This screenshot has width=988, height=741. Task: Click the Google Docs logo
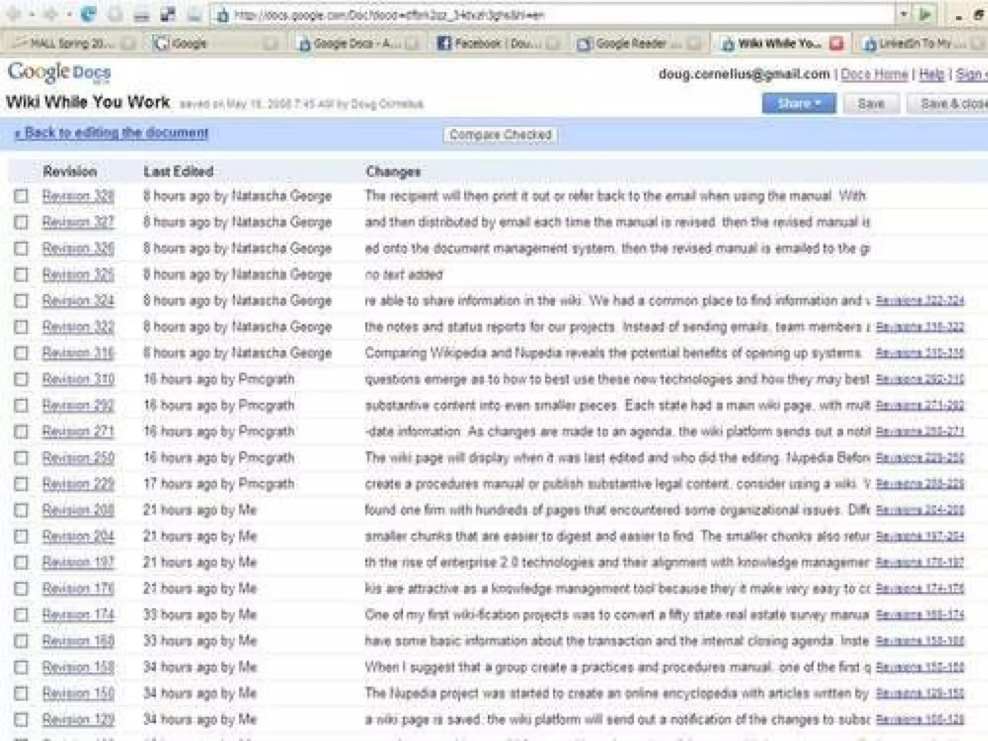click(59, 73)
